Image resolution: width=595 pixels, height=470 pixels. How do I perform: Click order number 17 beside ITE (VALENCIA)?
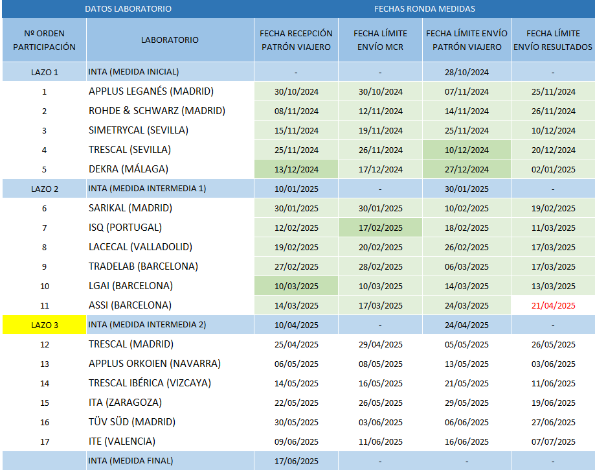[45, 442]
